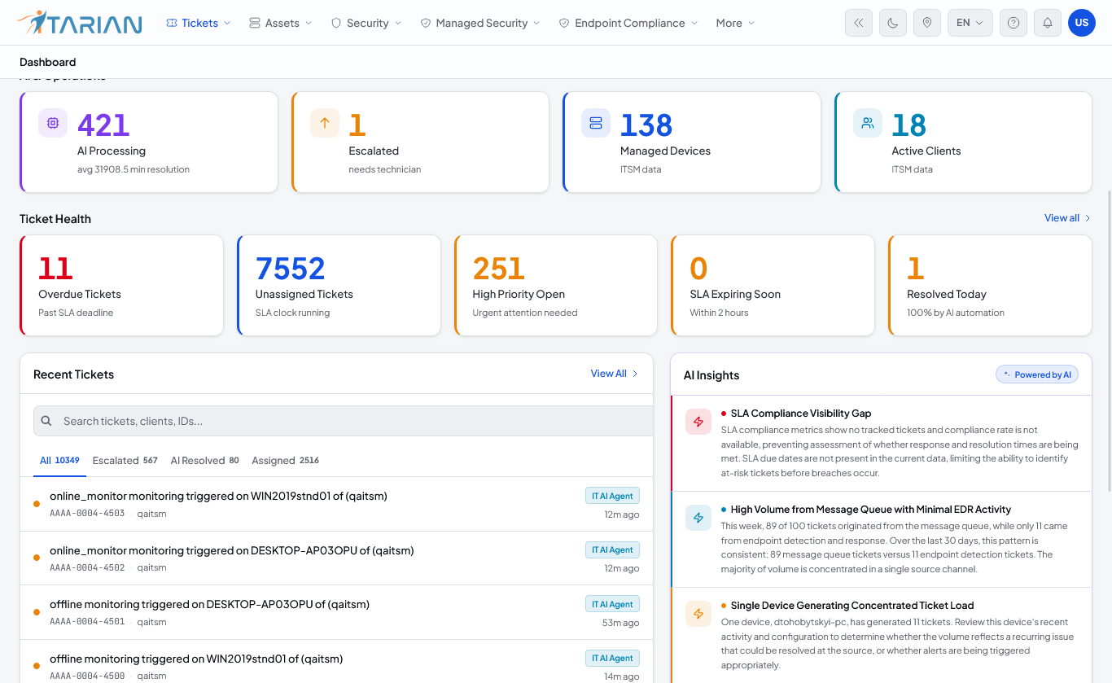The image size is (1112, 683).
Task: Click the location pin icon
Action: click(x=927, y=23)
